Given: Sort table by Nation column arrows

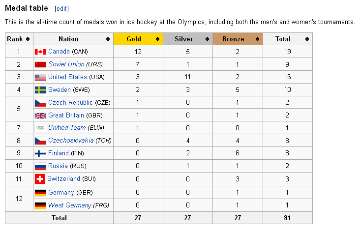Looking at the screenshot, I should (108, 39).
